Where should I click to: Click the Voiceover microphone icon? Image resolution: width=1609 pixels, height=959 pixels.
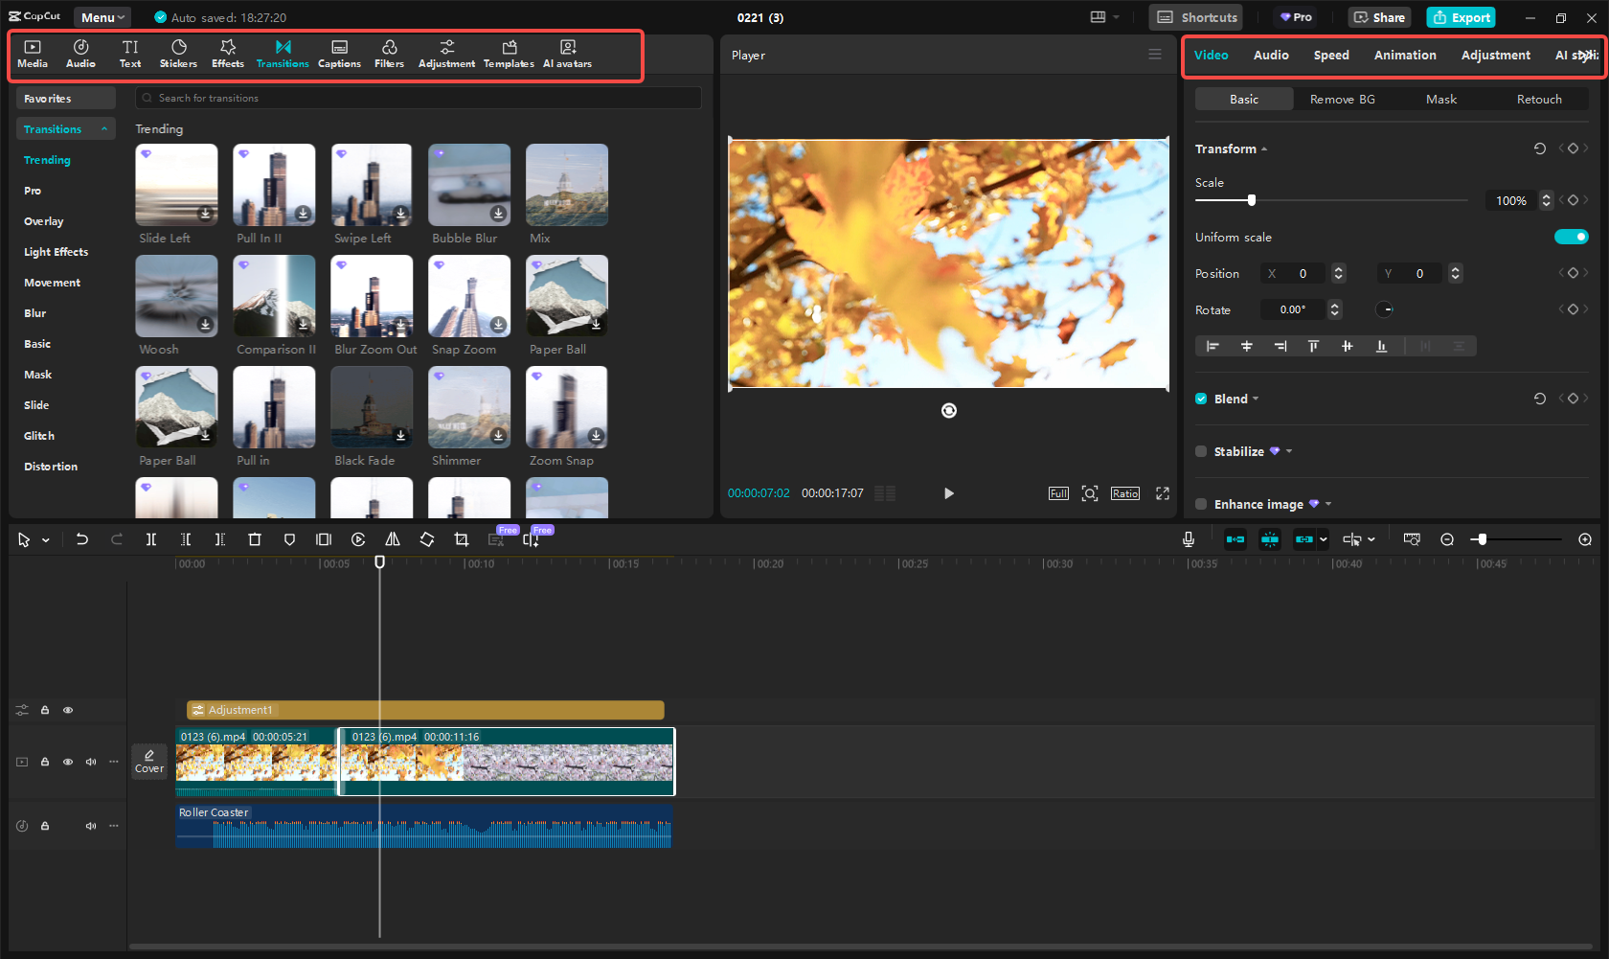pos(1188,539)
